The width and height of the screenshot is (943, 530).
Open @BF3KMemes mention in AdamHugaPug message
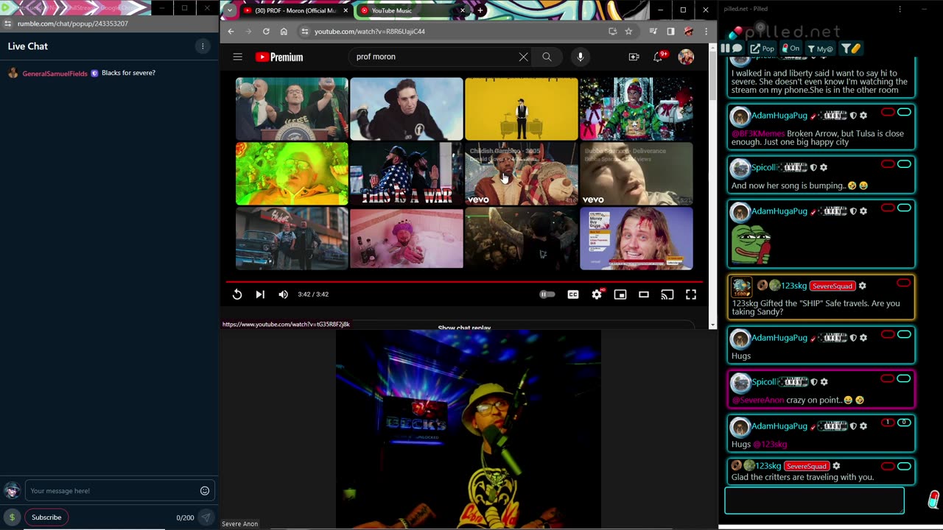click(x=758, y=134)
